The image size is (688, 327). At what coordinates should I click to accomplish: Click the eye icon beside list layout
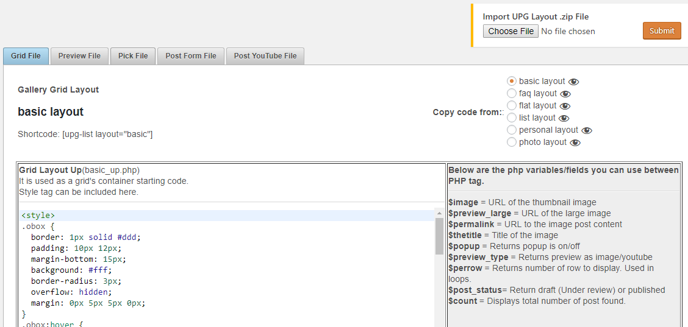tap(564, 118)
